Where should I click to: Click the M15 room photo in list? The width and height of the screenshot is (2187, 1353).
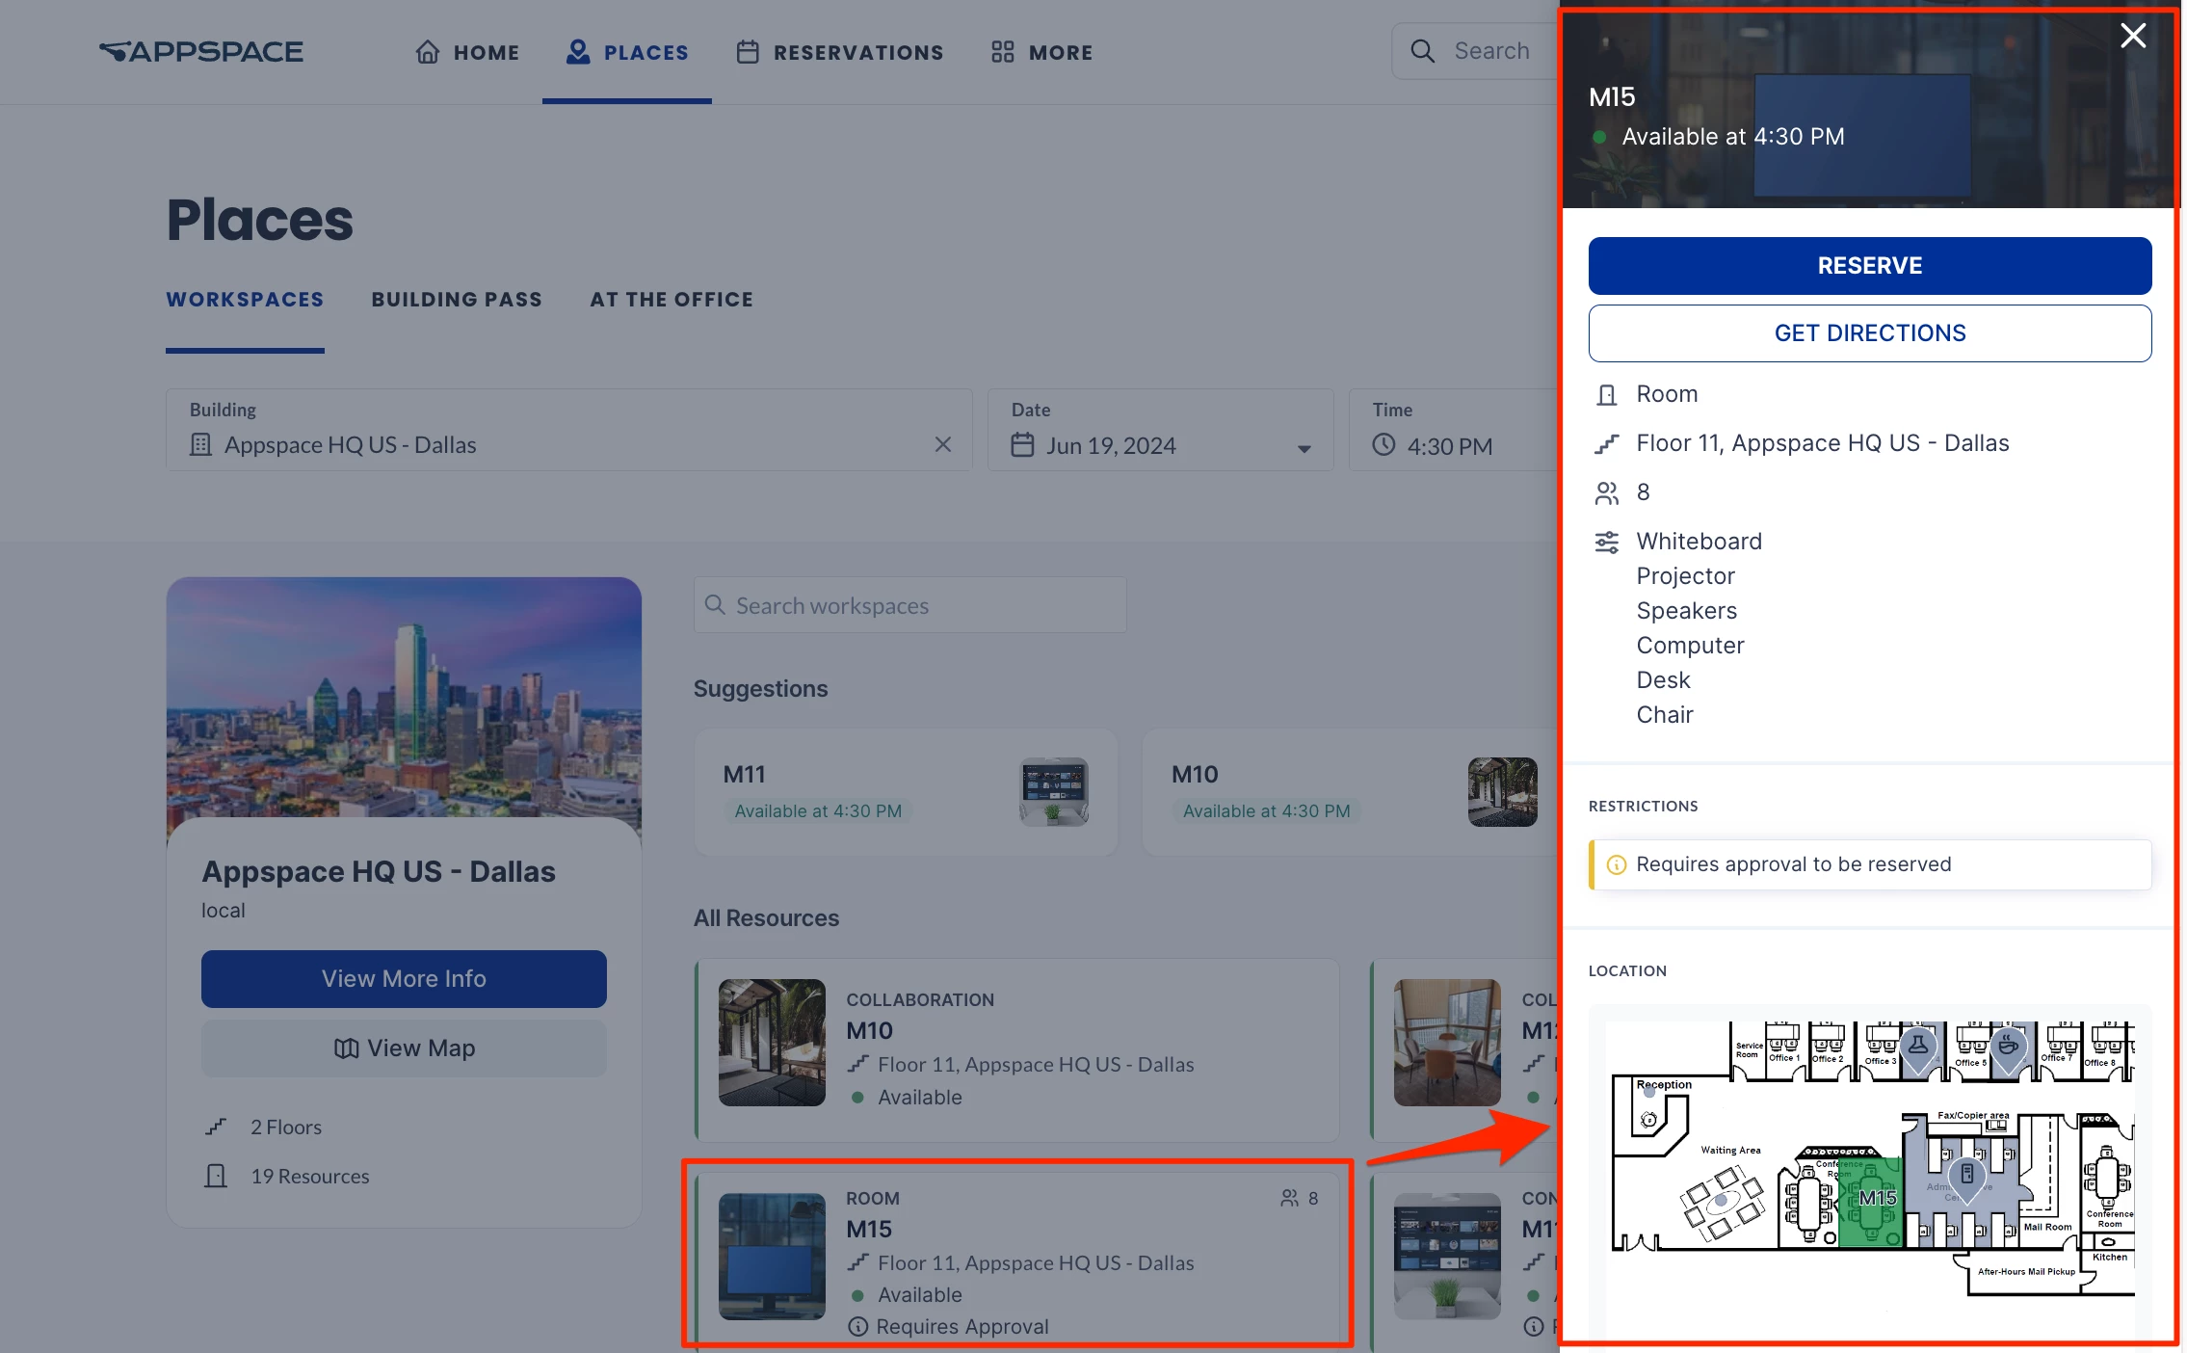tap(772, 1257)
